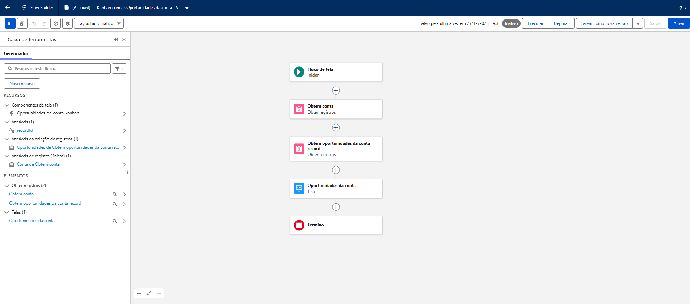
Task: Open details chevron for Oportunidades_da_conta_kanban
Action: click(x=125, y=114)
